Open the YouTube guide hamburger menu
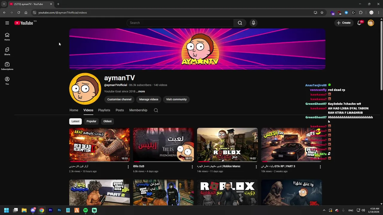Screen dimensions: 383x215 (7, 23)
